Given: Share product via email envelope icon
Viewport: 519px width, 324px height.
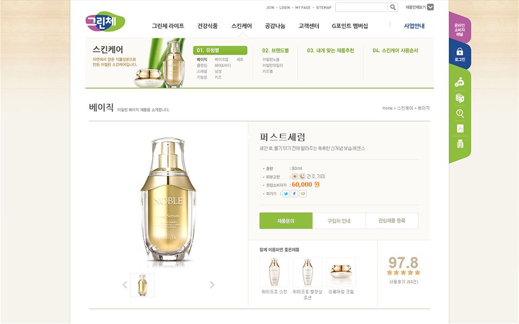Looking at the screenshot, I should (x=303, y=194).
